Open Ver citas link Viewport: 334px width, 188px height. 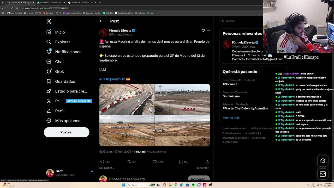(x=203, y=168)
